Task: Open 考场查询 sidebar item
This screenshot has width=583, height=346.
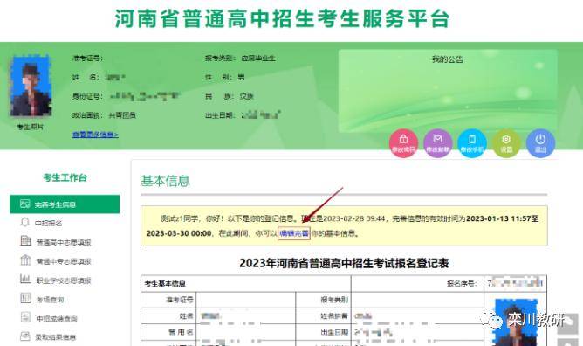Action: [x=42, y=299]
